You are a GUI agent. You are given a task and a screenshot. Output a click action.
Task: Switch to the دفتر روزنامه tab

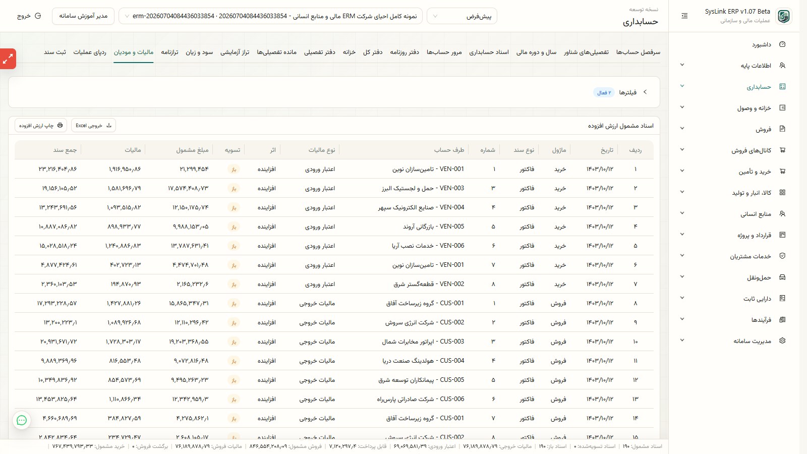pyautogui.click(x=405, y=52)
